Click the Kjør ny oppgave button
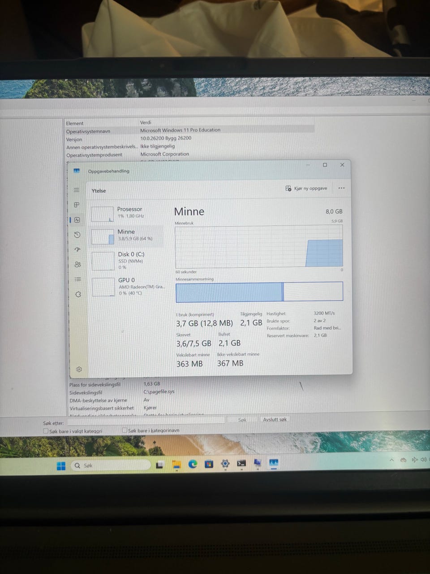Image resolution: width=430 pixels, height=574 pixels. click(x=306, y=188)
